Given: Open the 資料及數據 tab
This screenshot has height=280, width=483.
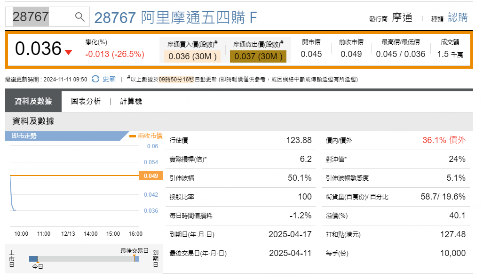Looking at the screenshot, I should click(x=33, y=101).
